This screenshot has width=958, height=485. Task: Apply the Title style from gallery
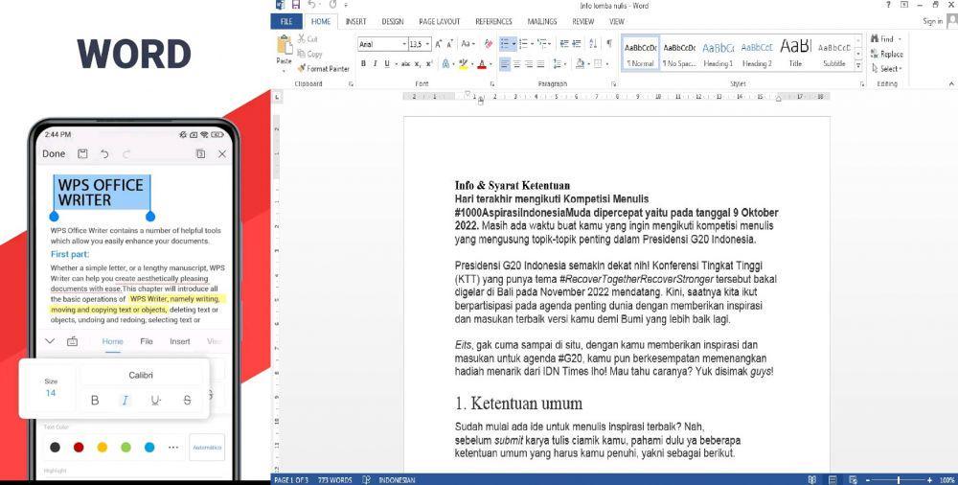click(795, 54)
